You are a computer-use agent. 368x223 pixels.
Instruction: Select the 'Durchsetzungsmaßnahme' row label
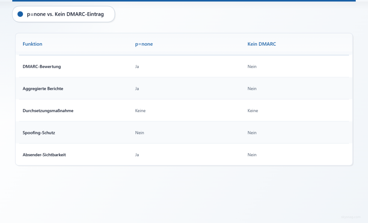(48, 111)
